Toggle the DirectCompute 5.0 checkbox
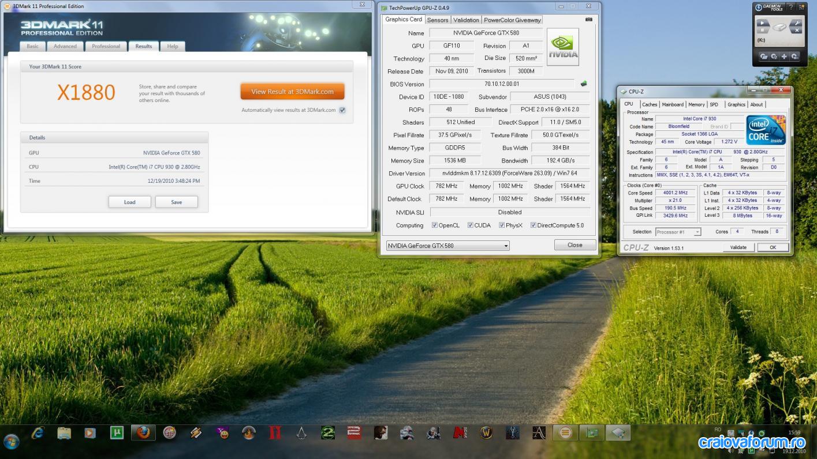817x459 pixels. (x=533, y=225)
